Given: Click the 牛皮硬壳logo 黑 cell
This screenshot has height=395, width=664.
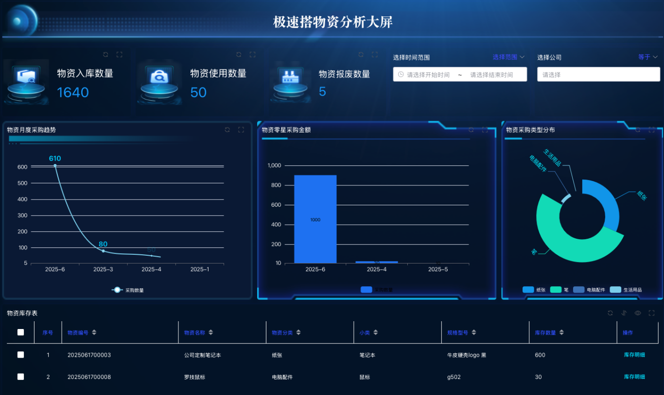Looking at the screenshot, I should (467, 355).
